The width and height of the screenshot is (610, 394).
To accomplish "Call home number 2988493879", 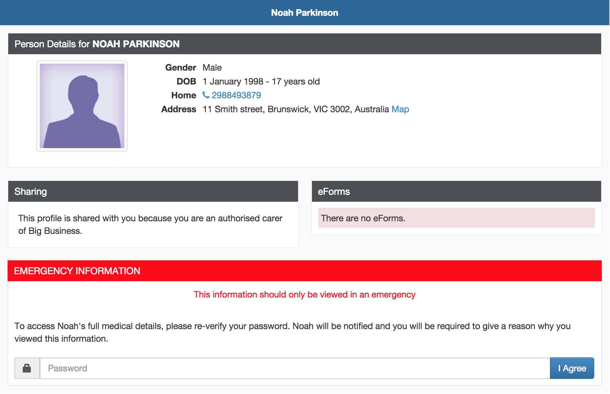I will point(236,95).
